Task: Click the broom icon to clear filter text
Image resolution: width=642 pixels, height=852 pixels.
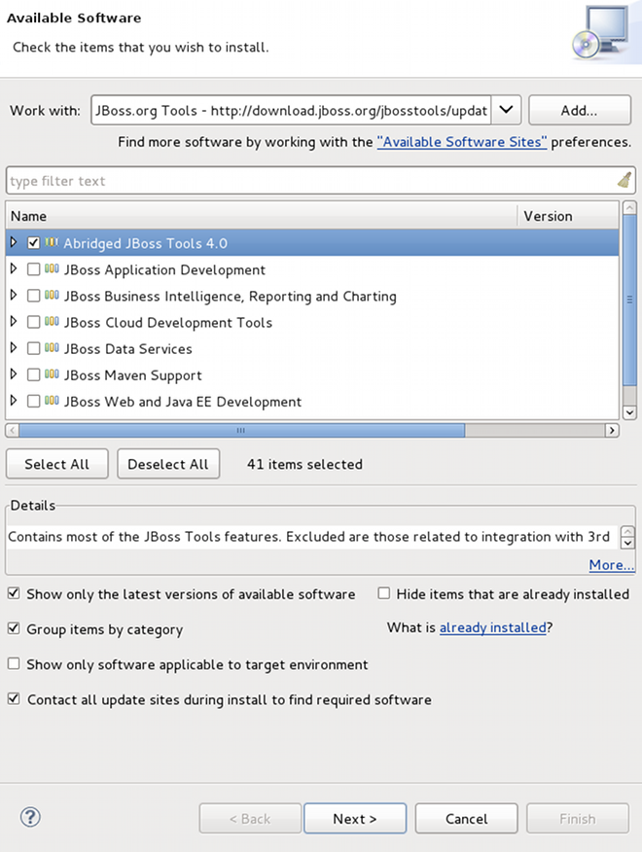Action: point(624,180)
